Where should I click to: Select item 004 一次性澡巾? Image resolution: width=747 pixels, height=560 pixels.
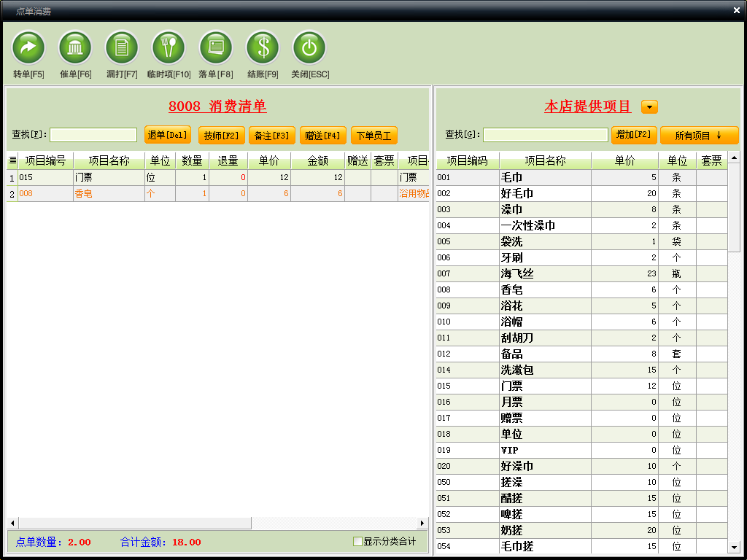point(581,226)
